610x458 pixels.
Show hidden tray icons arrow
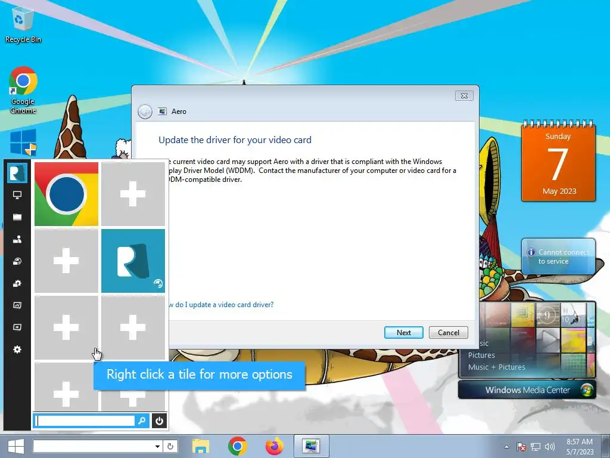[x=506, y=447]
